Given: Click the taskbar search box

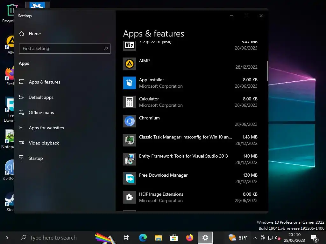Looking at the screenshot, I should (54, 238).
